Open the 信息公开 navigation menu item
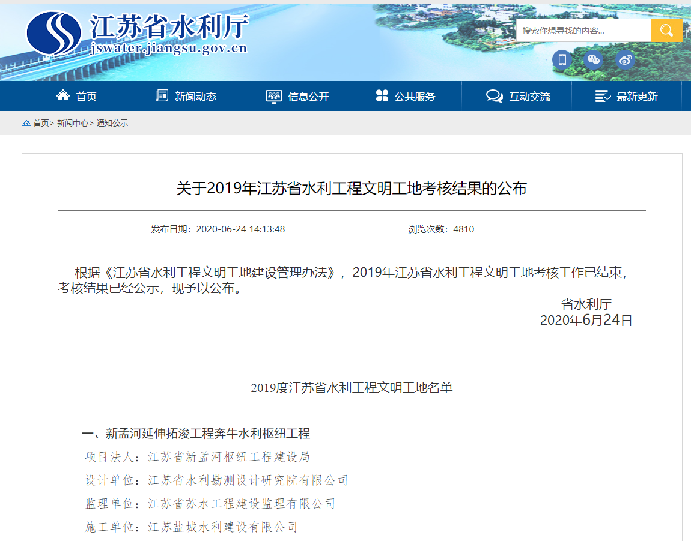Viewport: 691px width, 541px height. (297, 96)
